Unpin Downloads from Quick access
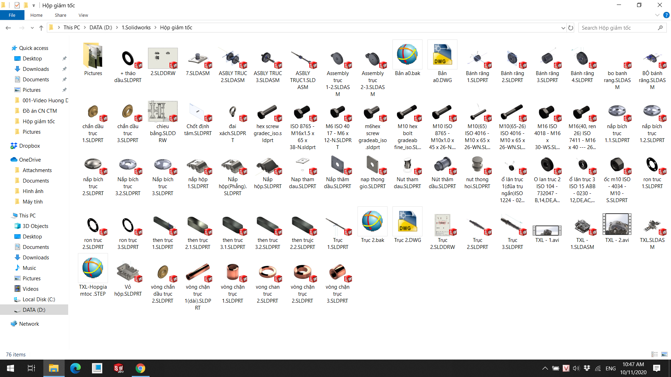This screenshot has height=377, width=671. pos(64,69)
